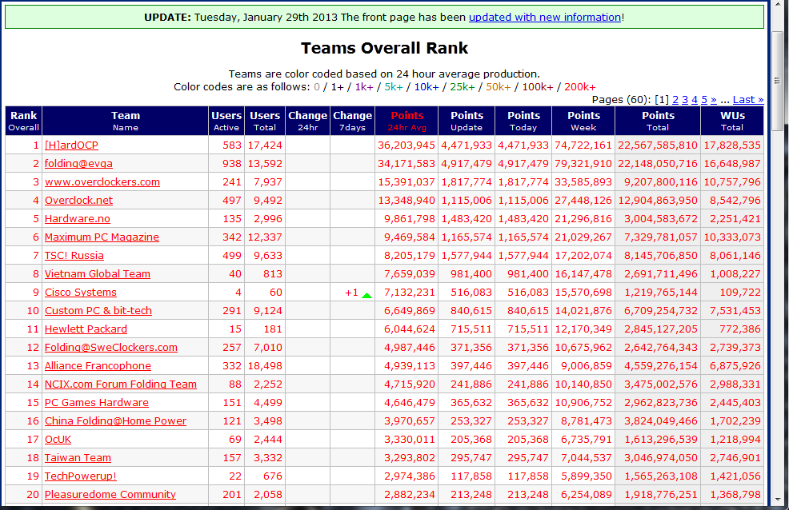Open the TechPowerup! team link

pyautogui.click(x=81, y=476)
